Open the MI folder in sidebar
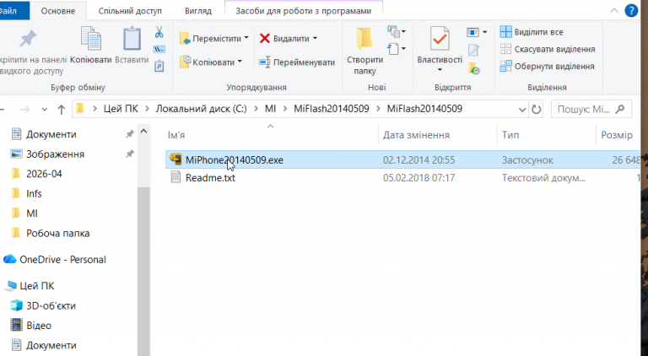Image resolution: width=648 pixels, height=356 pixels. (32, 213)
